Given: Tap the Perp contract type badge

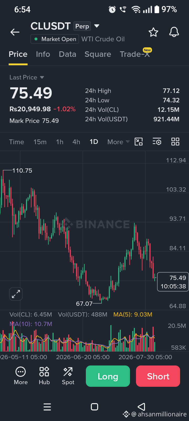Looking at the screenshot, I should tap(82, 26).
